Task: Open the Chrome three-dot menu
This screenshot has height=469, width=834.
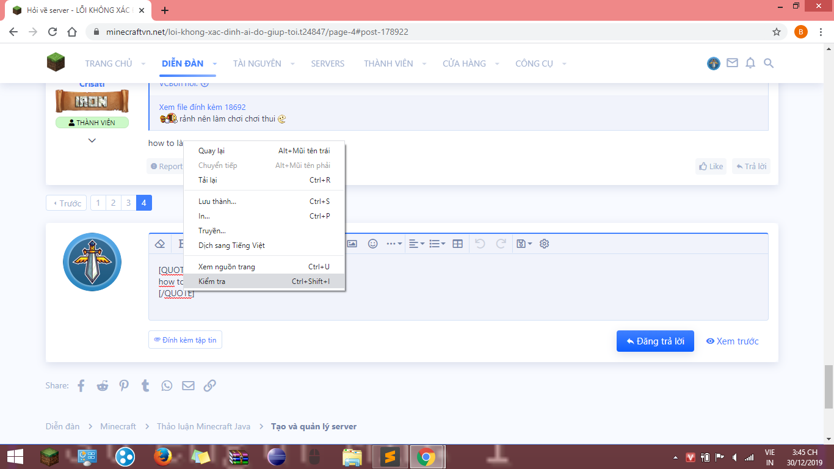Action: [x=820, y=32]
